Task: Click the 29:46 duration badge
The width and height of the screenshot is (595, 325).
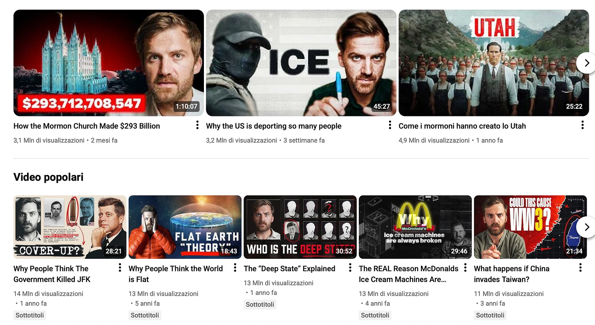Action: [459, 251]
